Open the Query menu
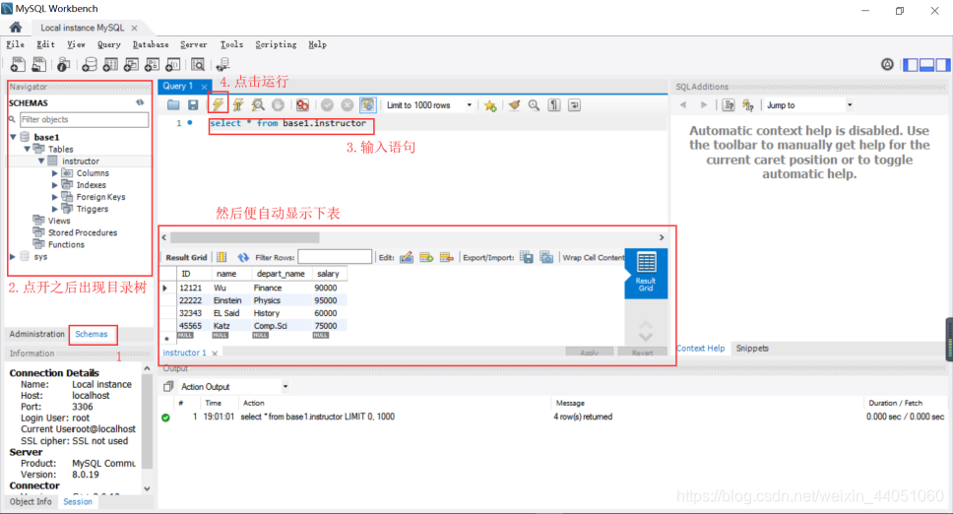Image resolution: width=953 pixels, height=514 pixels. [109, 44]
